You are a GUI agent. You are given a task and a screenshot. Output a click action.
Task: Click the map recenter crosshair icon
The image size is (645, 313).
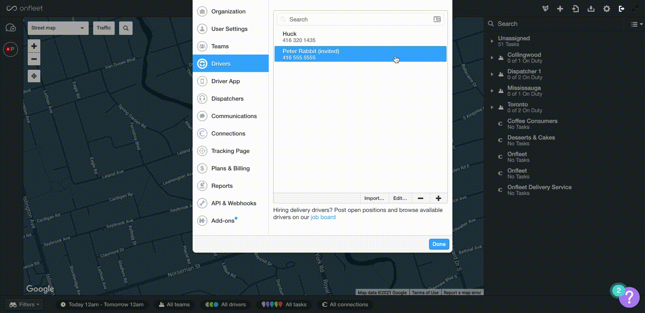(x=34, y=76)
